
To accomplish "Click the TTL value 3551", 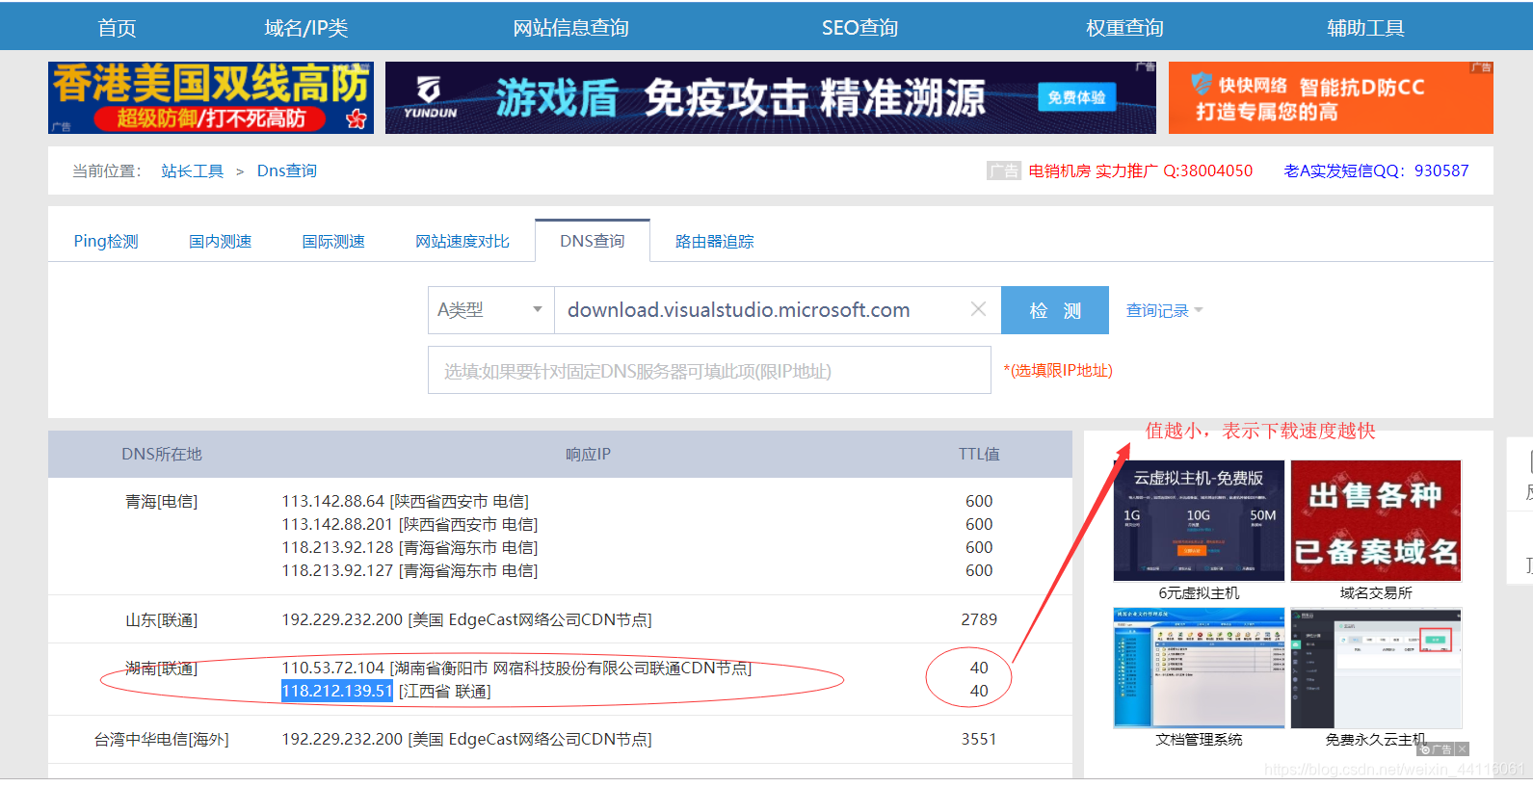I will coord(979,739).
